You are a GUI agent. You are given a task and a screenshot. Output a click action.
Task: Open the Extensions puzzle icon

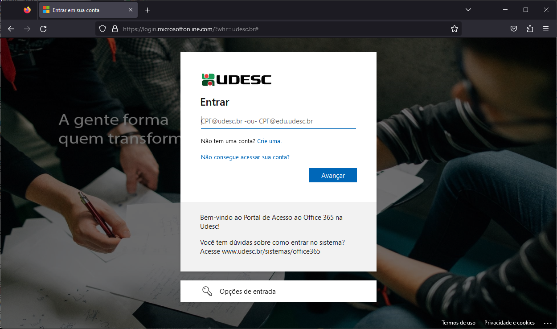coord(530,29)
